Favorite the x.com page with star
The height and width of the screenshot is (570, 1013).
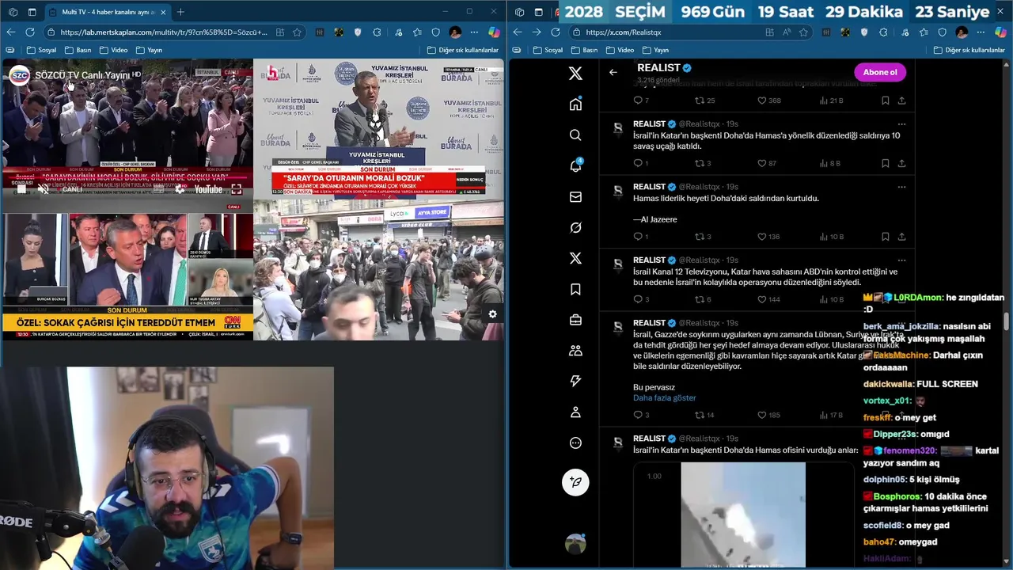coord(803,32)
